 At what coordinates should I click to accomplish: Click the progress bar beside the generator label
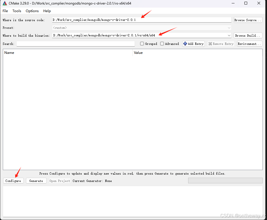click(225, 181)
